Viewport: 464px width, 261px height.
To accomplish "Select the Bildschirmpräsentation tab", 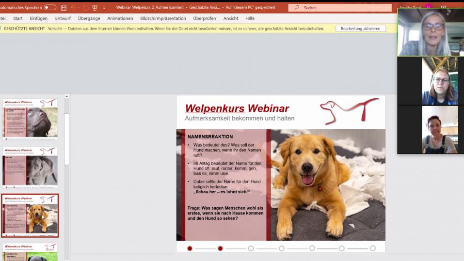I will (163, 18).
